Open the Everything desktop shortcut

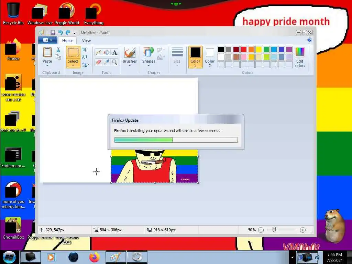click(x=93, y=13)
